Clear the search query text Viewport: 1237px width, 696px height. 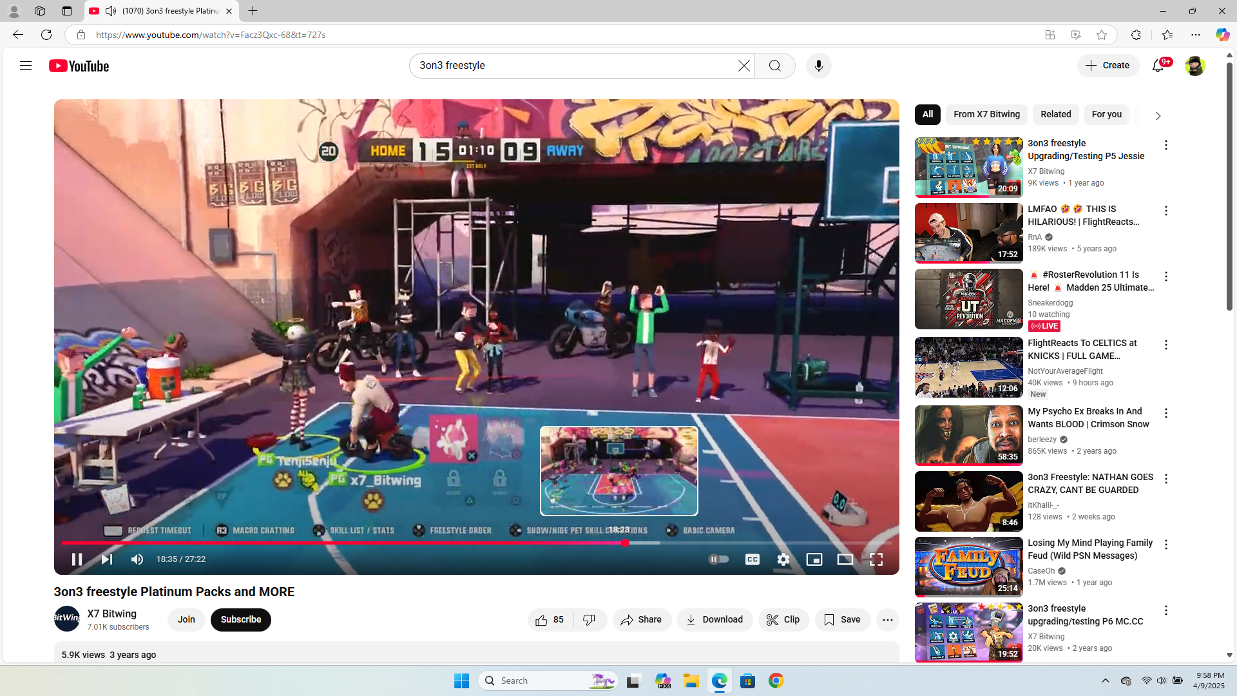(744, 66)
